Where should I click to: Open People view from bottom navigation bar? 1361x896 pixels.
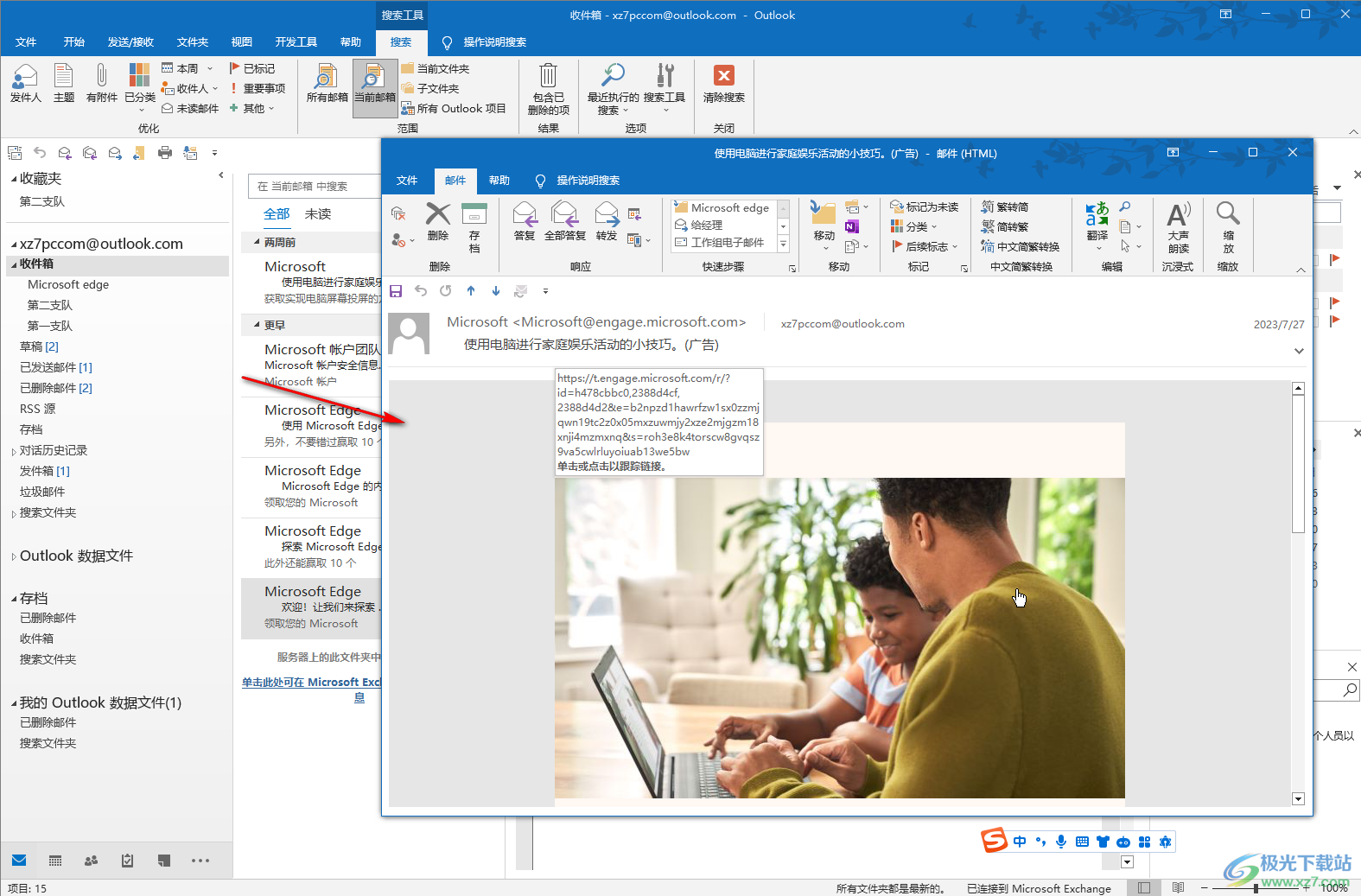pos(91,861)
